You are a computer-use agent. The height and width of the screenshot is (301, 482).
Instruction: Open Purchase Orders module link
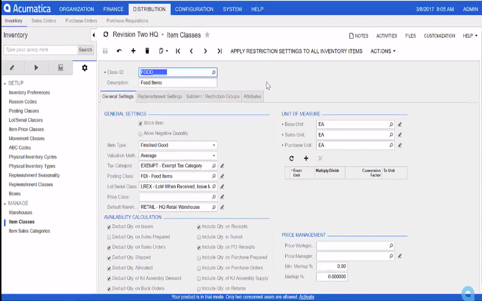[81, 21]
